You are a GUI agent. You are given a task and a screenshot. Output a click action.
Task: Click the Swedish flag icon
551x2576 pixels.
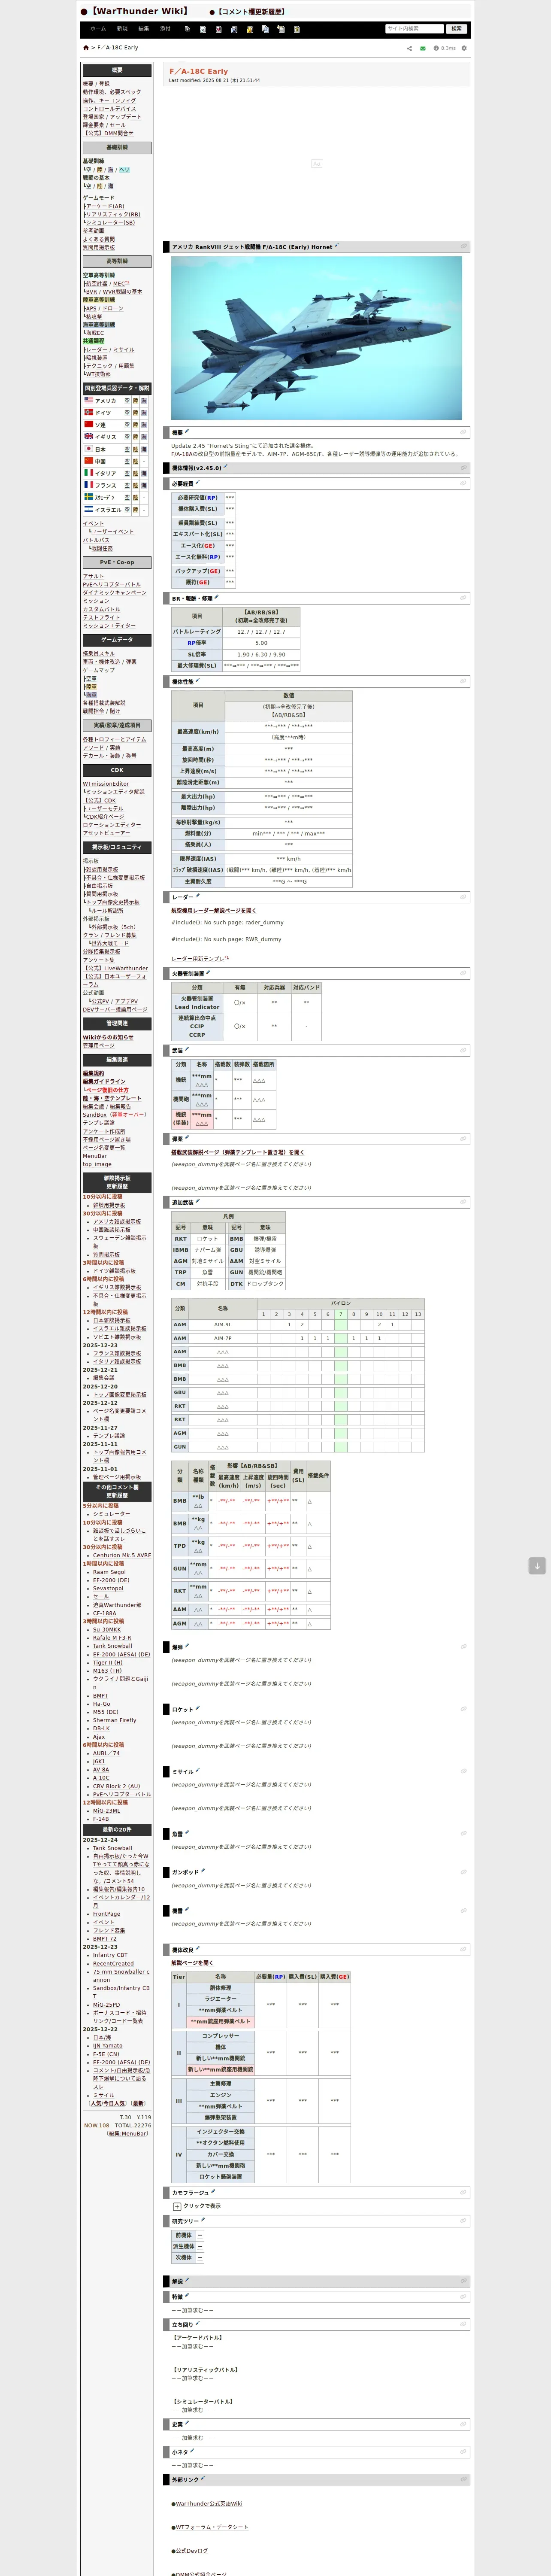pyautogui.click(x=88, y=497)
